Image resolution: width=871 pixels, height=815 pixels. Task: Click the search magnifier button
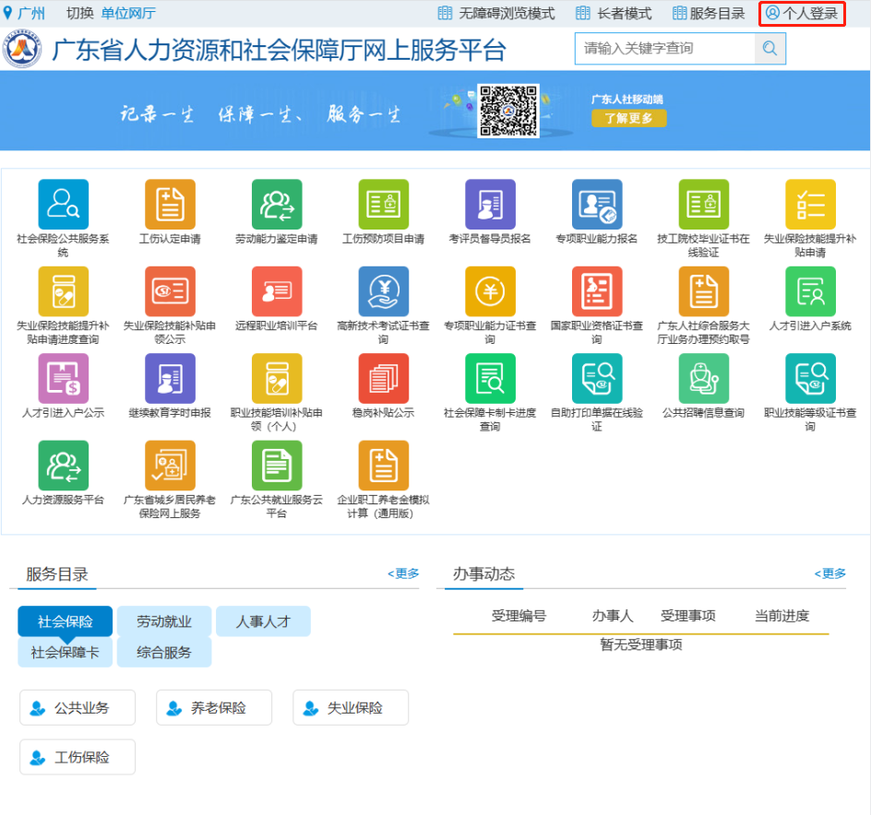770,49
